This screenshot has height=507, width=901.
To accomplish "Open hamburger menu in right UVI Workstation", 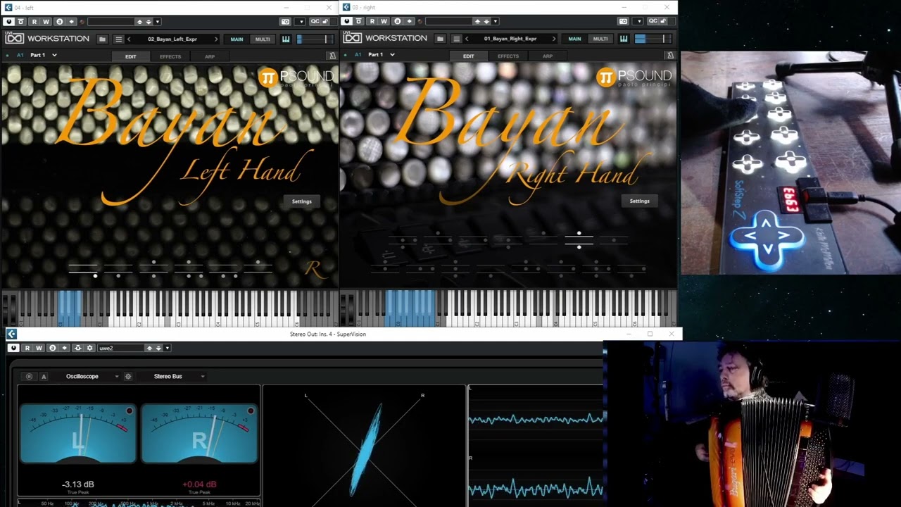I will (x=457, y=39).
